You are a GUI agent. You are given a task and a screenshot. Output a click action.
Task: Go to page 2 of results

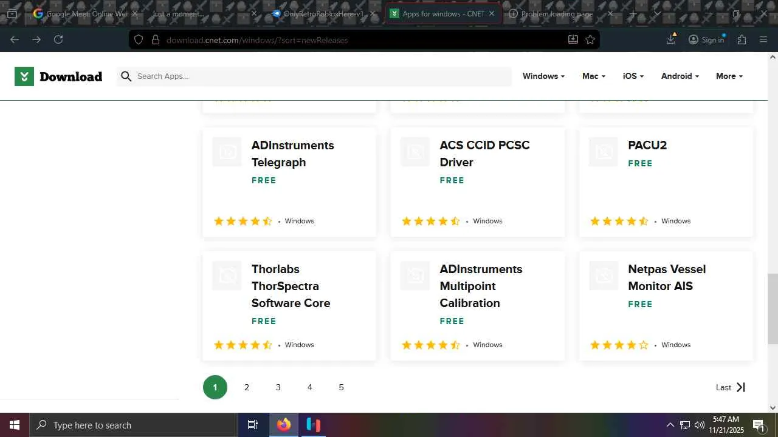(x=247, y=387)
